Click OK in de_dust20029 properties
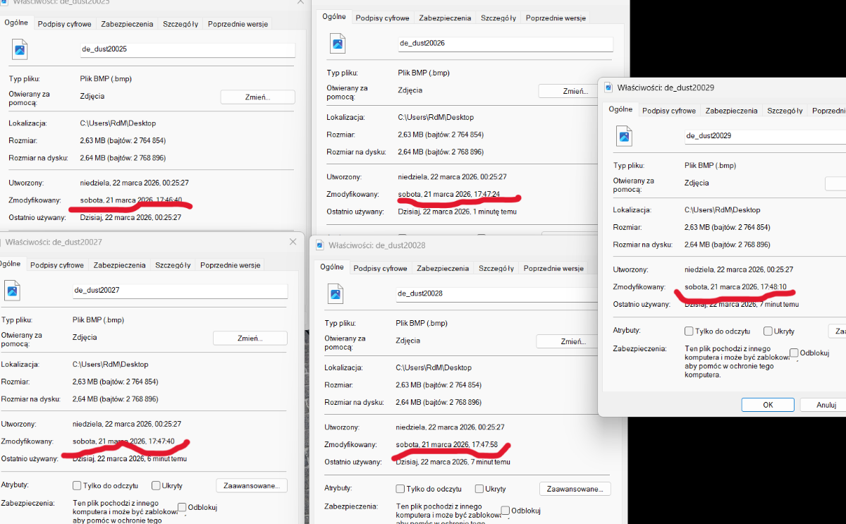The image size is (846, 524). [768, 405]
